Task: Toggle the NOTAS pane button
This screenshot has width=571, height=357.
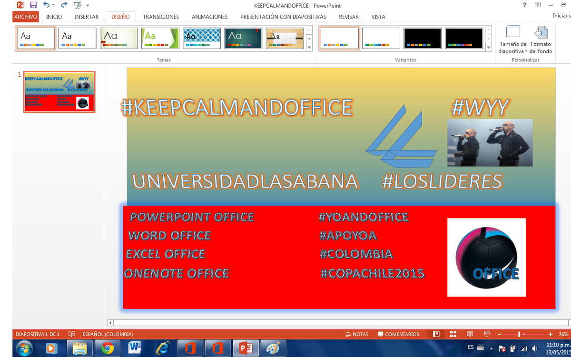Action: click(357, 334)
